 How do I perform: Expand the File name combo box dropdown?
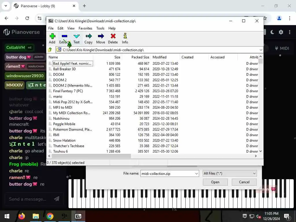tap(197, 173)
